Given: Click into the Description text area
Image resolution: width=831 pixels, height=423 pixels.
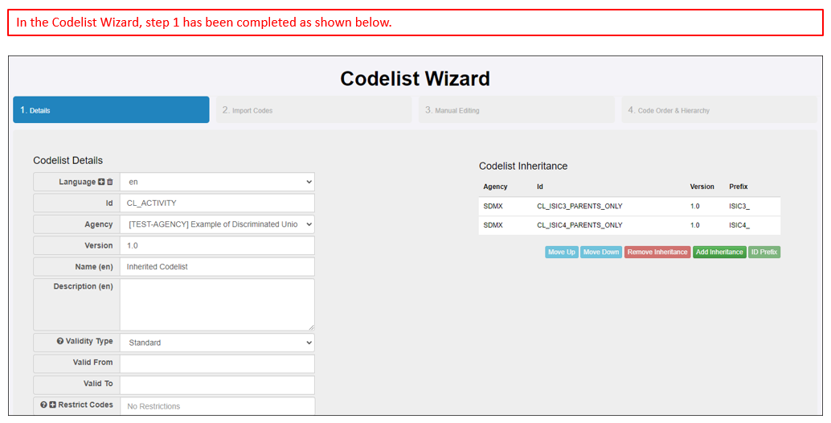Looking at the screenshot, I should [217, 305].
